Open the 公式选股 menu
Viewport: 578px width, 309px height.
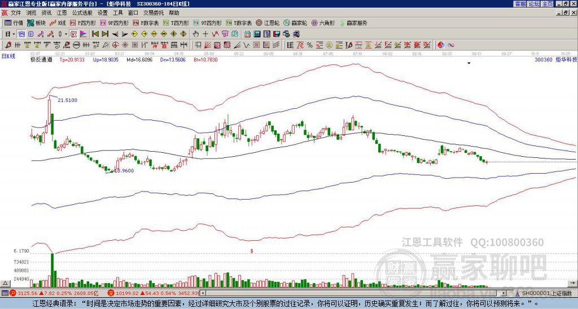tap(82, 13)
